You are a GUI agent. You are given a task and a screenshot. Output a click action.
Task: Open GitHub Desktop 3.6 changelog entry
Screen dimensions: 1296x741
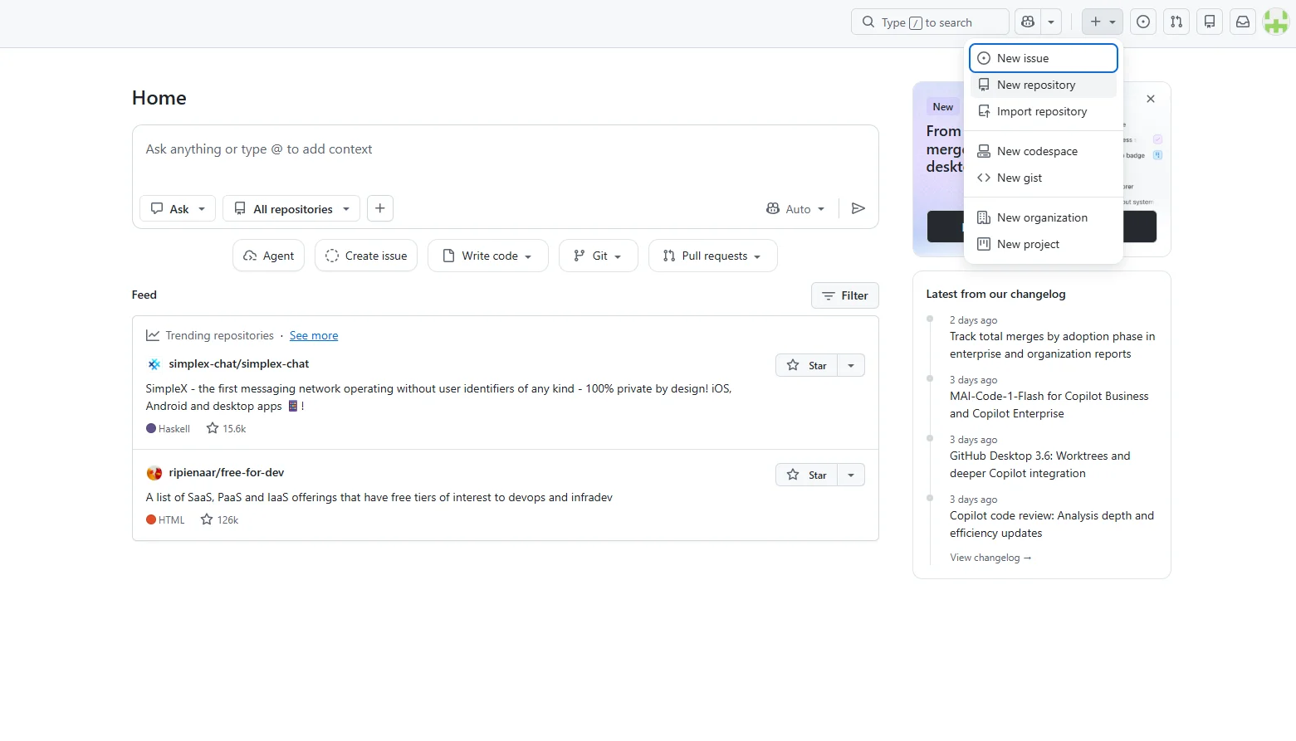(1040, 465)
